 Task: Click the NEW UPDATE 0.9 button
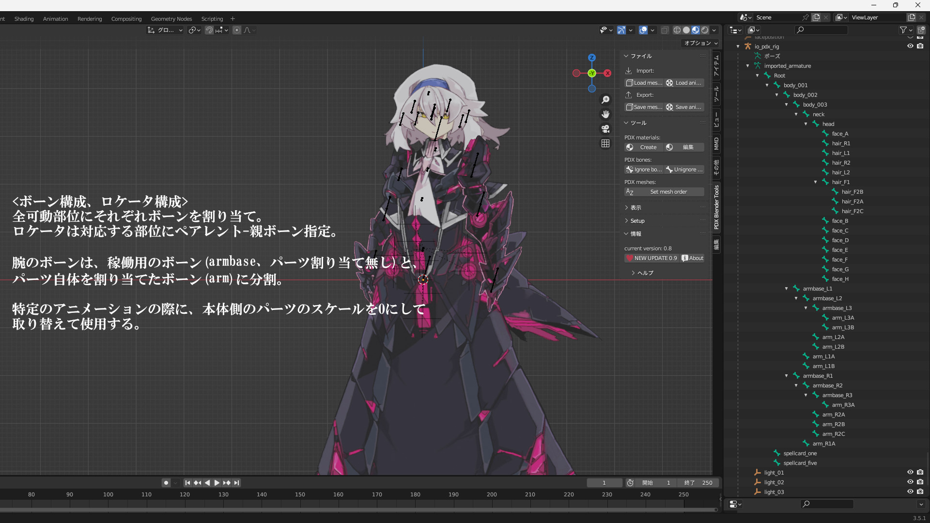tap(651, 258)
